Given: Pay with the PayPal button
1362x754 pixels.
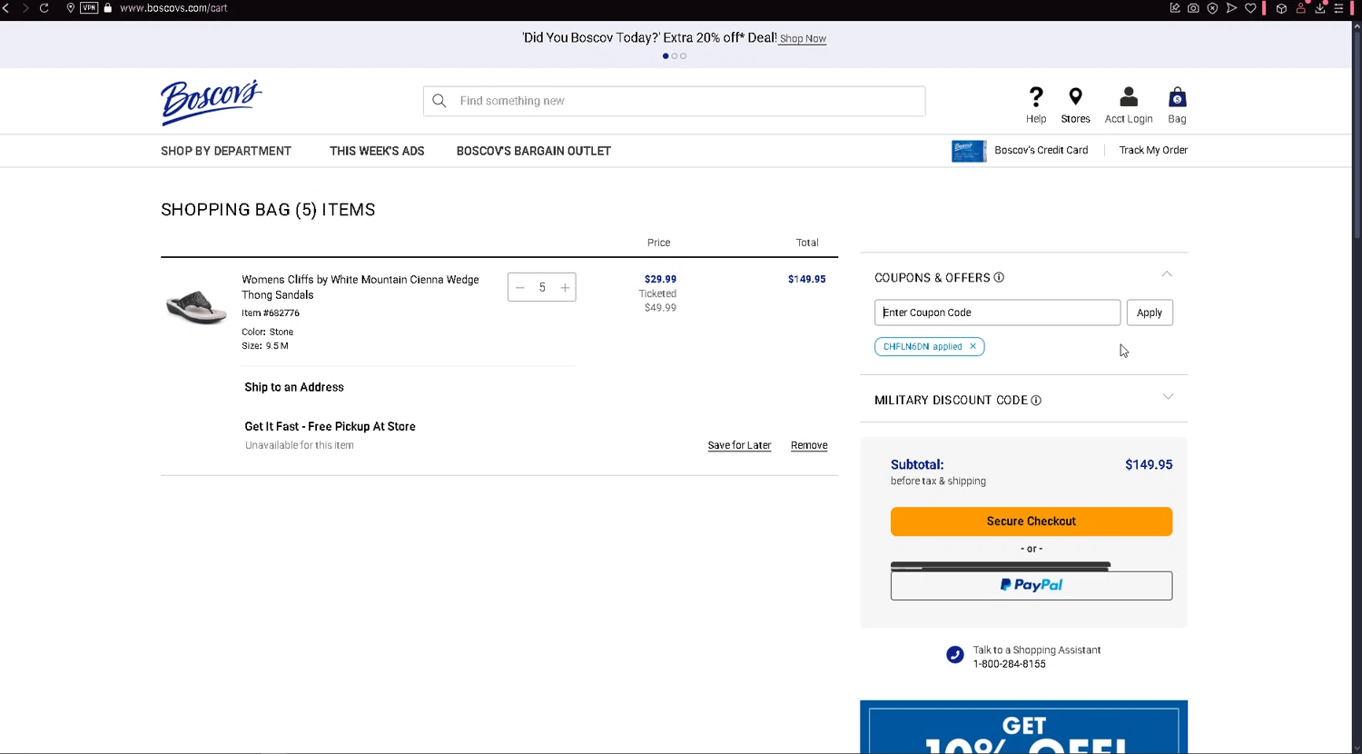Looking at the screenshot, I should (1031, 585).
